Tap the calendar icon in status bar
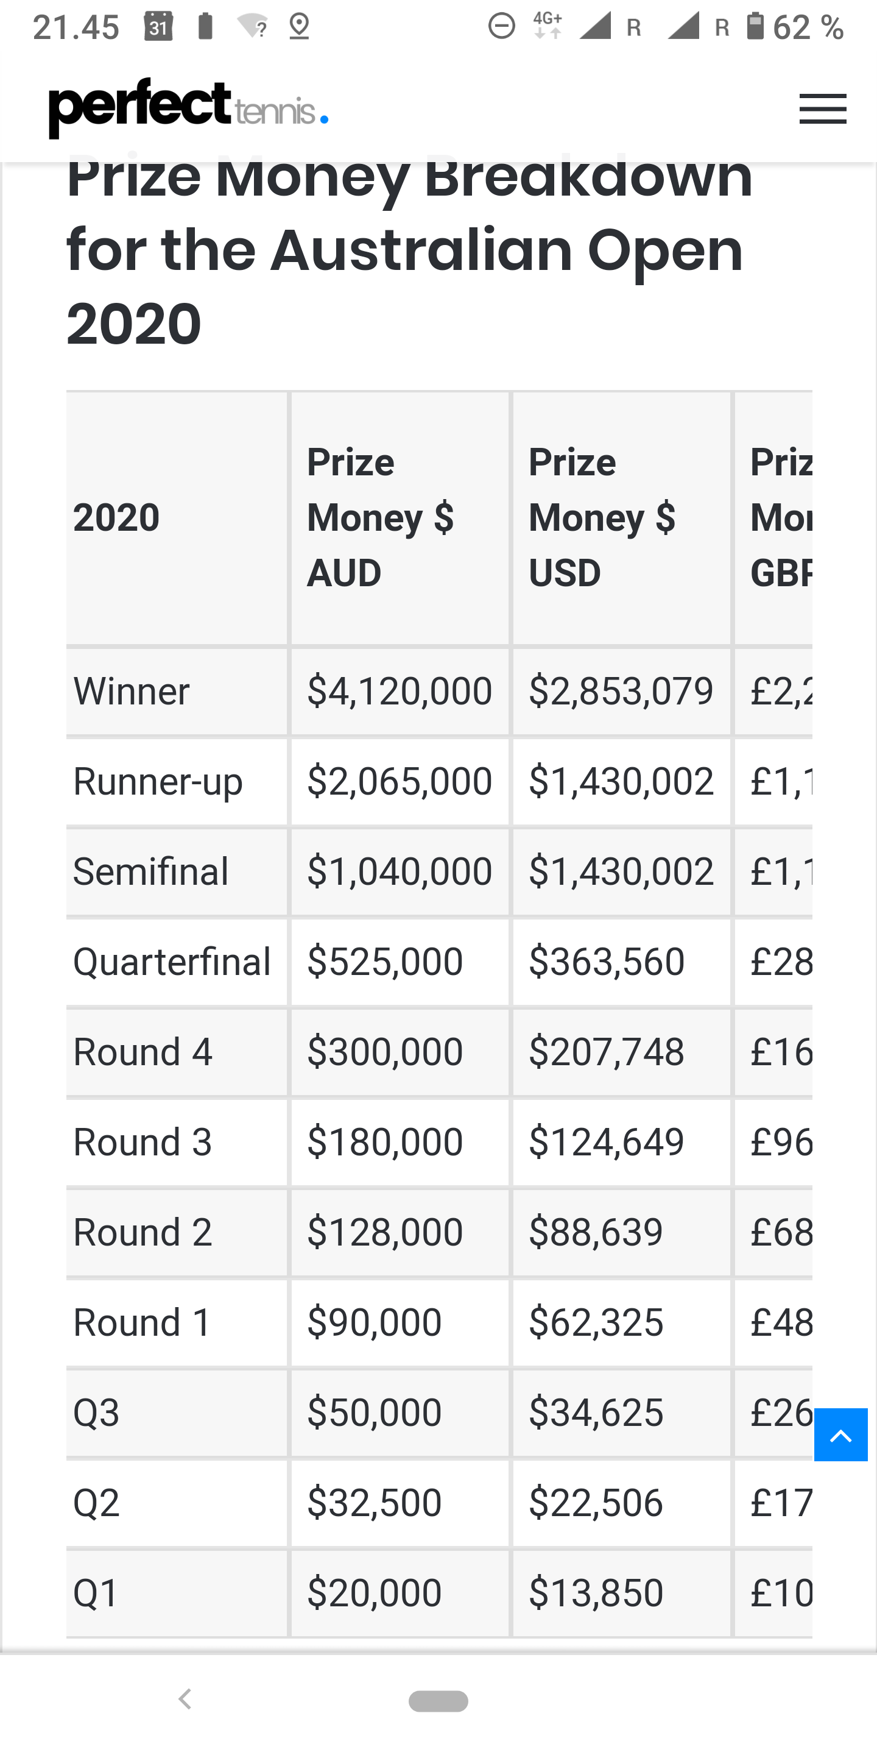This screenshot has height=1755, width=877. click(158, 27)
